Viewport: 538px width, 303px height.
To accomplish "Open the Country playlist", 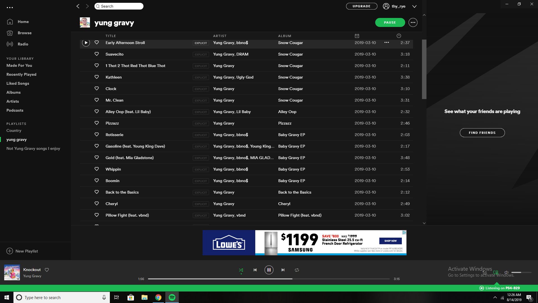I will coord(14,130).
